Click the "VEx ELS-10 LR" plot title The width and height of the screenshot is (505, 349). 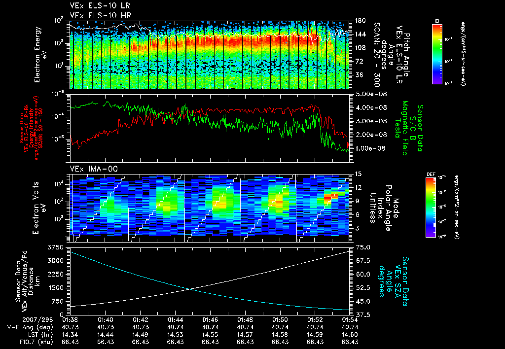[x=100, y=5]
